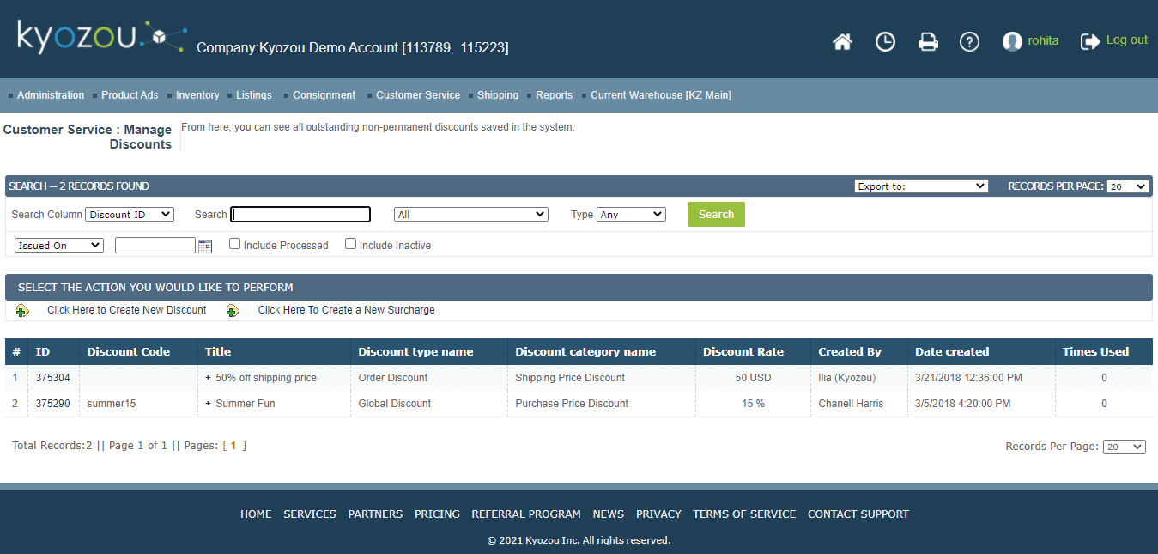The image size is (1158, 554).
Task: Open the Shipping menu
Action: 498,95
